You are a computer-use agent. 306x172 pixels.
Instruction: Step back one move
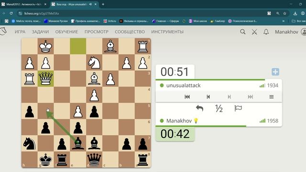coord(208,97)
